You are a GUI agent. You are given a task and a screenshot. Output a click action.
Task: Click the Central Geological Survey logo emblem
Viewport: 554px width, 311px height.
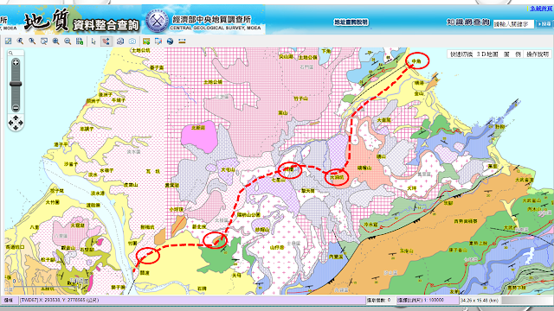tap(158, 21)
